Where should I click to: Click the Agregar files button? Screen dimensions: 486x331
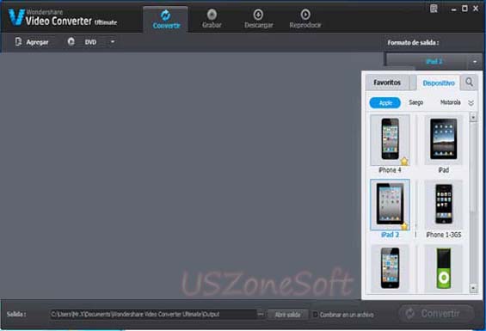click(32, 42)
